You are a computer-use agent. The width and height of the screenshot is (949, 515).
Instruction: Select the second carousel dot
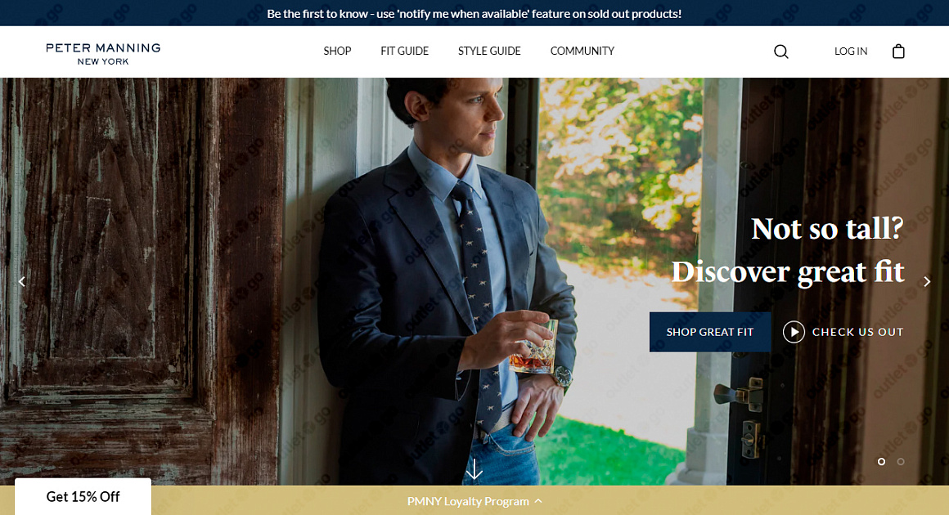tap(901, 461)
